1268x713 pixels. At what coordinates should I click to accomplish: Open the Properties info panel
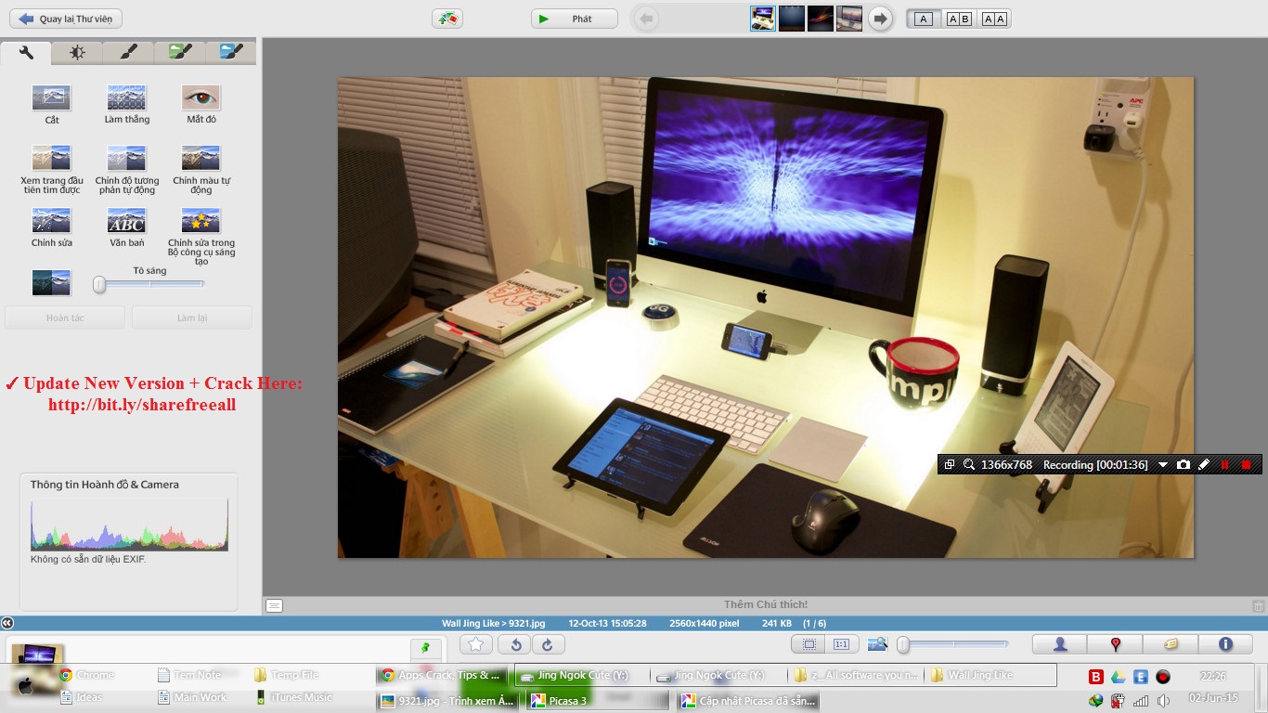tap(1225, 644)
